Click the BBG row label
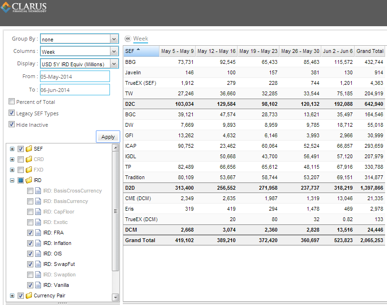Image resolution: width=387 pixels, height=305 pixels. point(130,62)
